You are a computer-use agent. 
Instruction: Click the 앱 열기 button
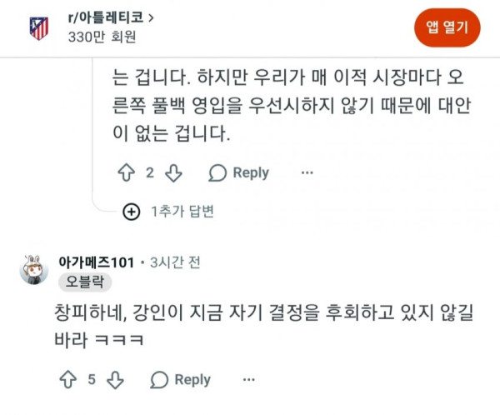(447, 27)
